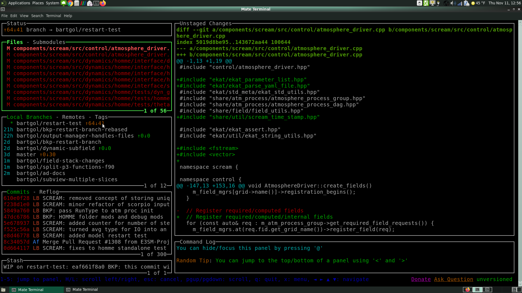The image size is (522, 293).
Task: Select the homme/tests/theta modified file row
Action: pos(86,105)
